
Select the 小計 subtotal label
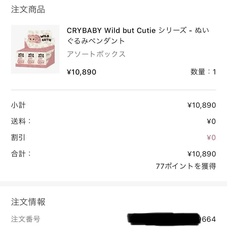pyautogui.click(x=18, y=105)
